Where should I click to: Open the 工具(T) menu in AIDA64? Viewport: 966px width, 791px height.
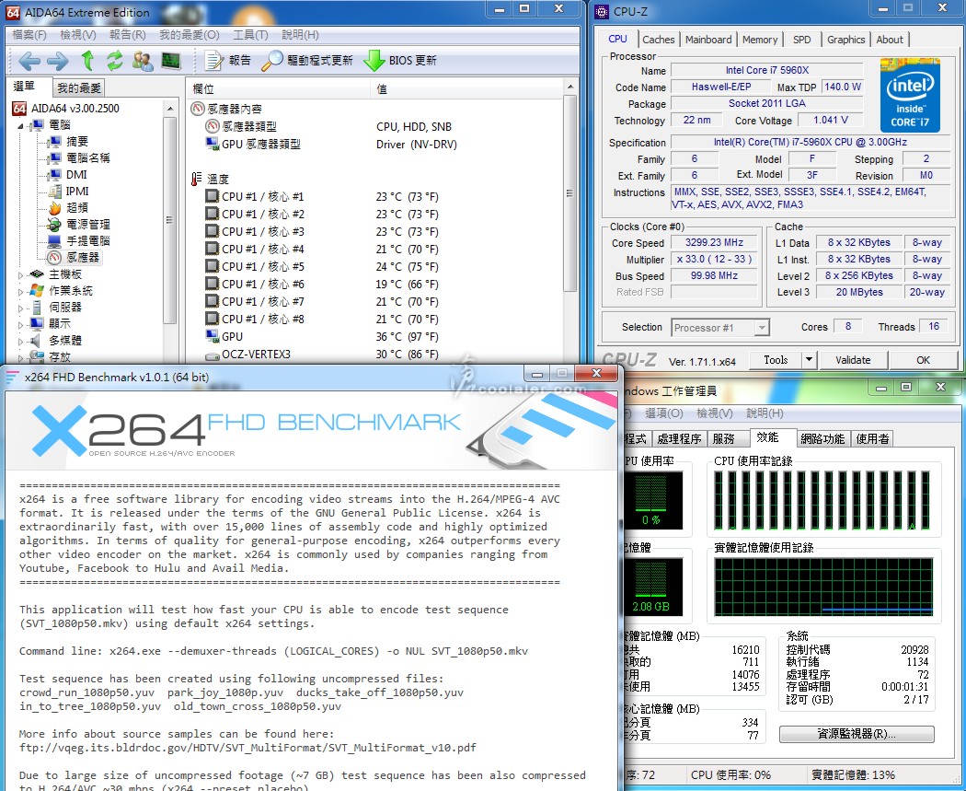click(250, 34)
